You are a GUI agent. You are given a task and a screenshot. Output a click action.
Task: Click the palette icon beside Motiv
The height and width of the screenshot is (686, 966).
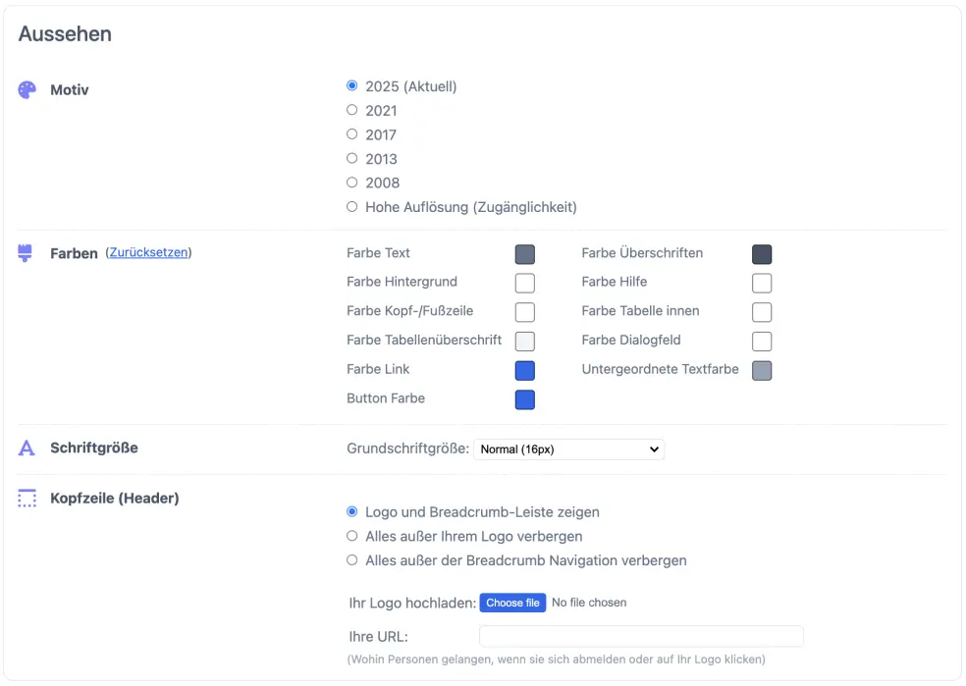pos(27,90)
